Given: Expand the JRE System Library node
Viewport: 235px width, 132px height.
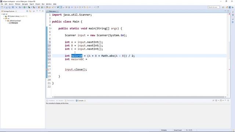Looking at the screenshot, I should (x=4, y=16).
